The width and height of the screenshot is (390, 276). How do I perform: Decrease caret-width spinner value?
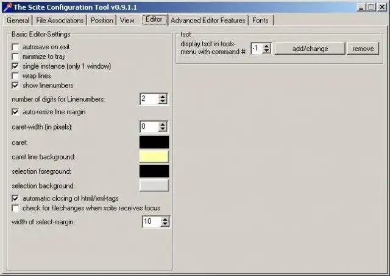[x=163, y=129]
